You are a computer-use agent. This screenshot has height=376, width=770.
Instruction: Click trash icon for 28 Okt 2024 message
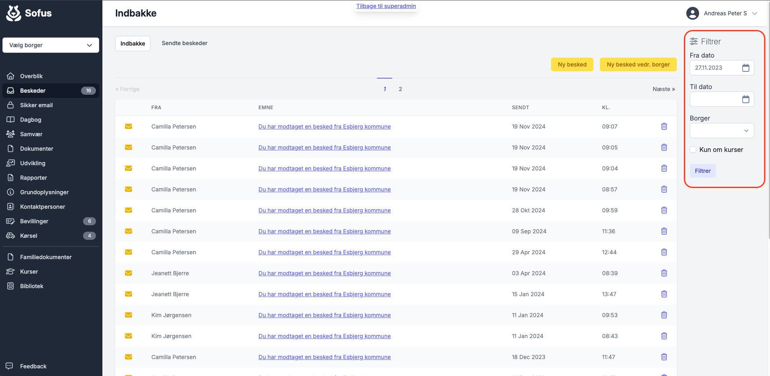(x=664, y=210)
